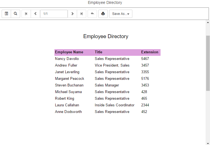The width and height of the screenshot is (210, 145).
Task: Click extension 465
Action: (x=144, y=98)
